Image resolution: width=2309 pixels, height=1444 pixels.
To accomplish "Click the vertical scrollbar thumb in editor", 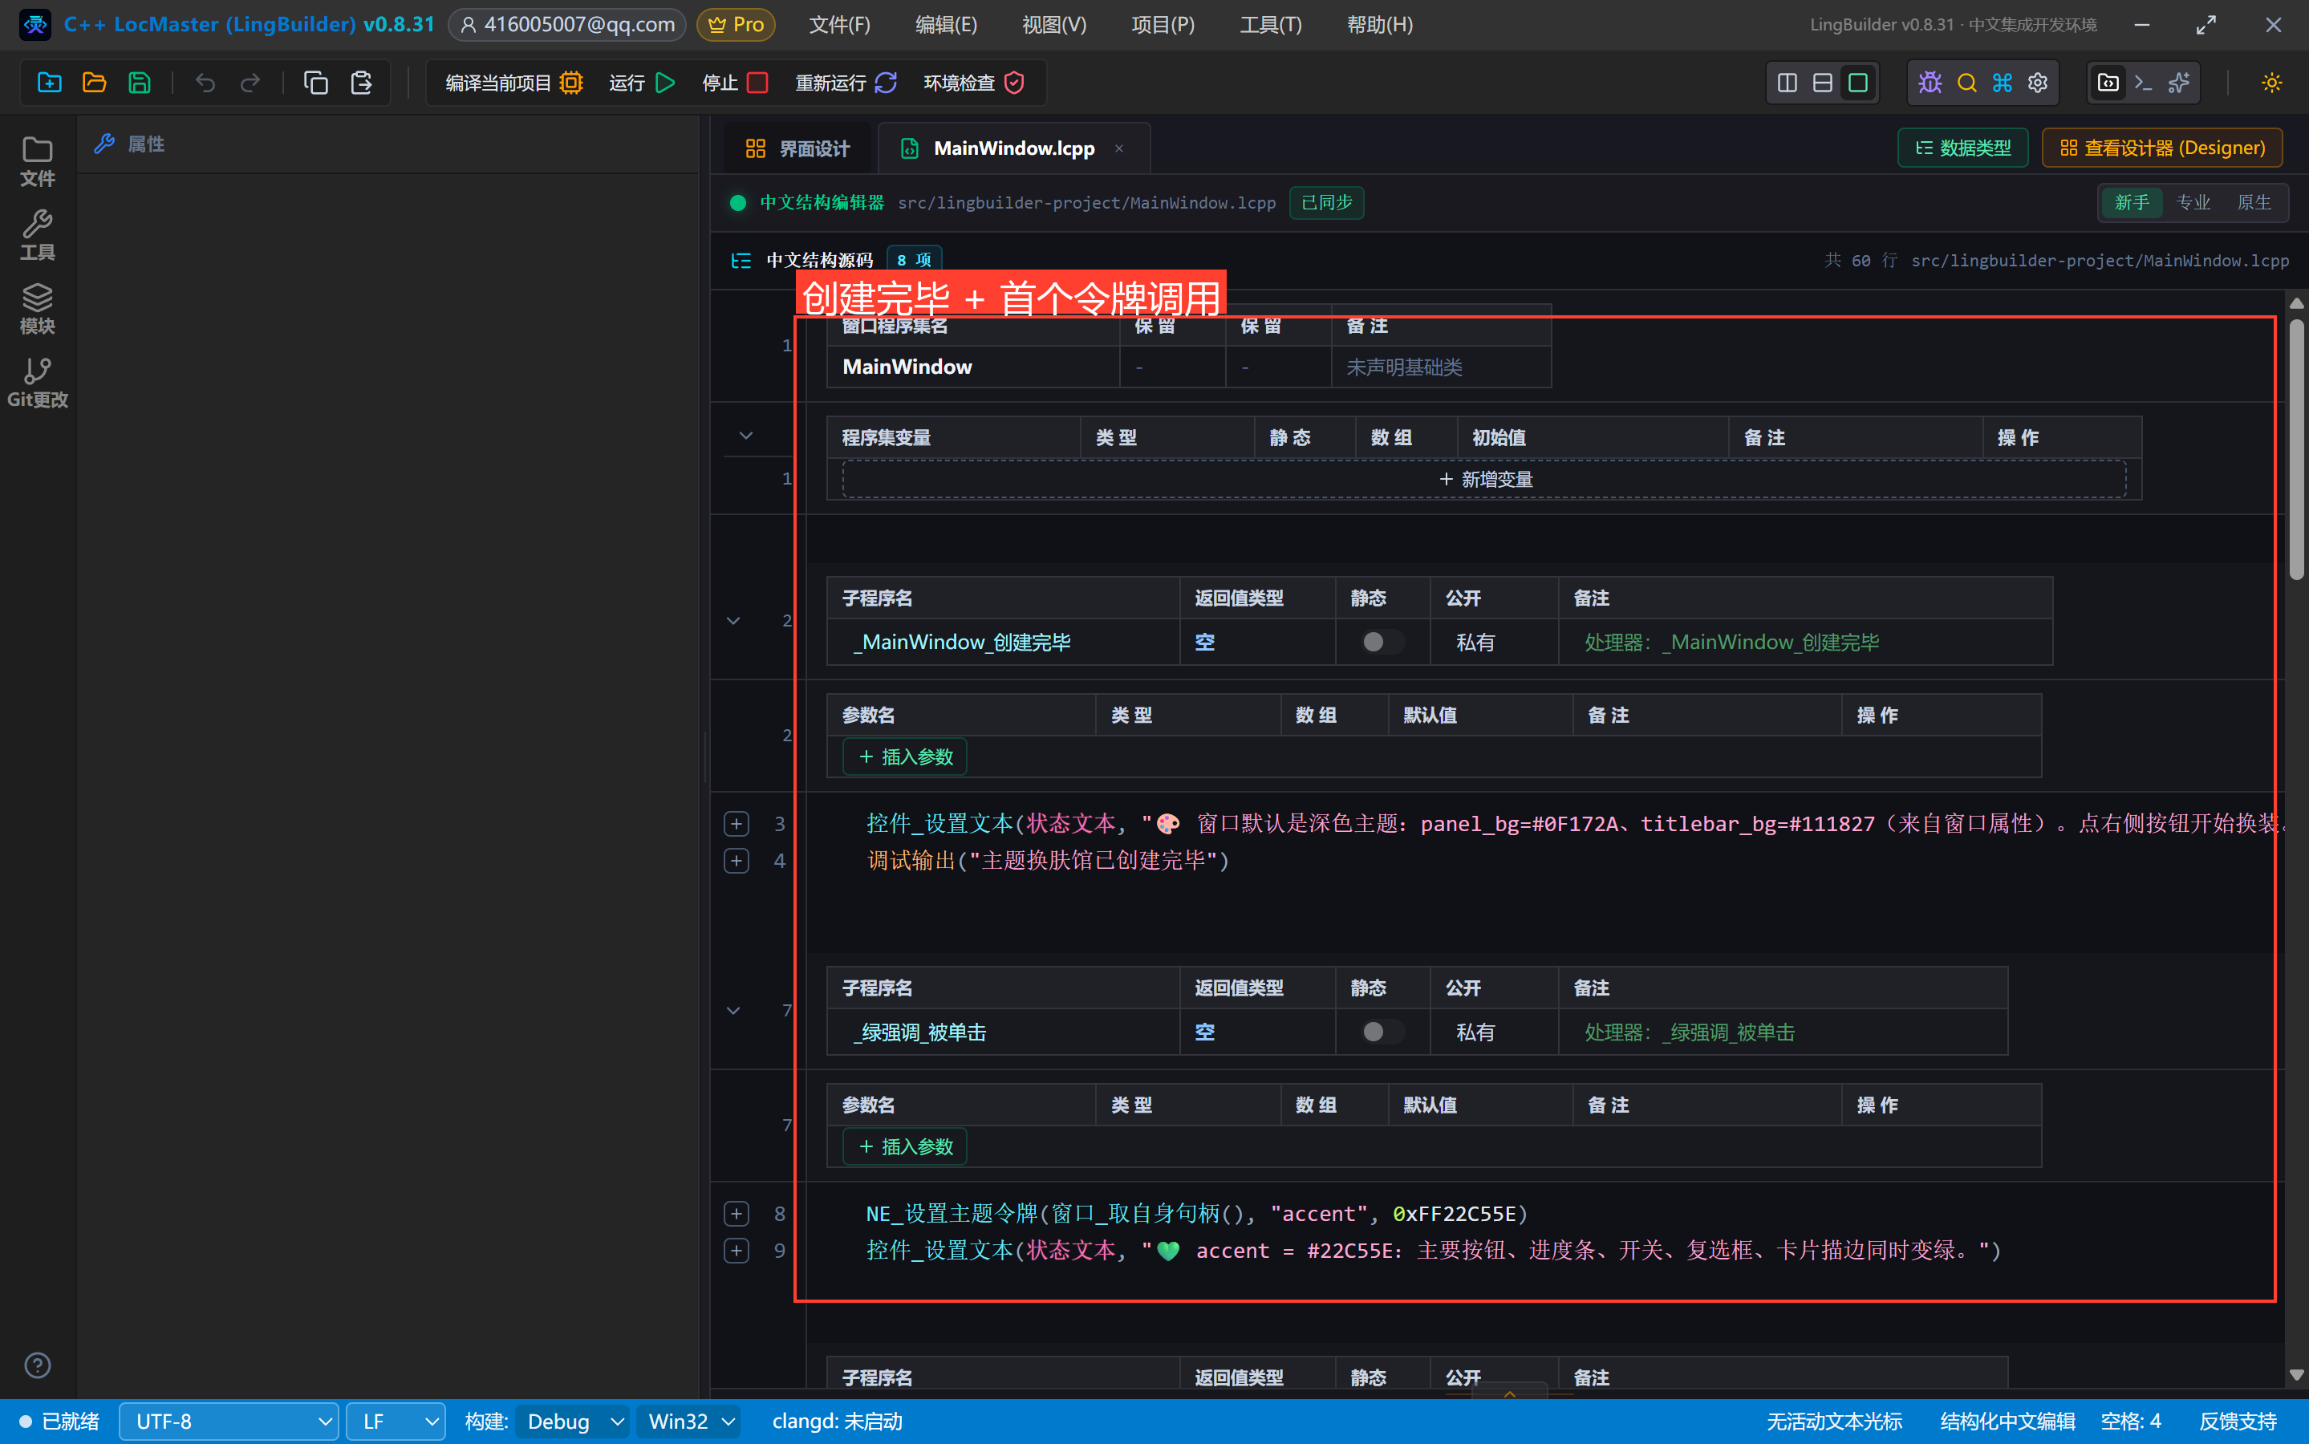I will (x=2297, y=449).
